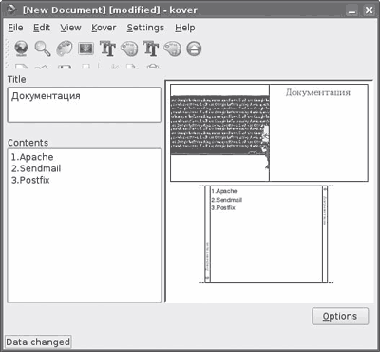The width and height of the screenshot is (380, 352).
Task: Click the back inlay preview listing Apache
Action: tap(266, 234)
